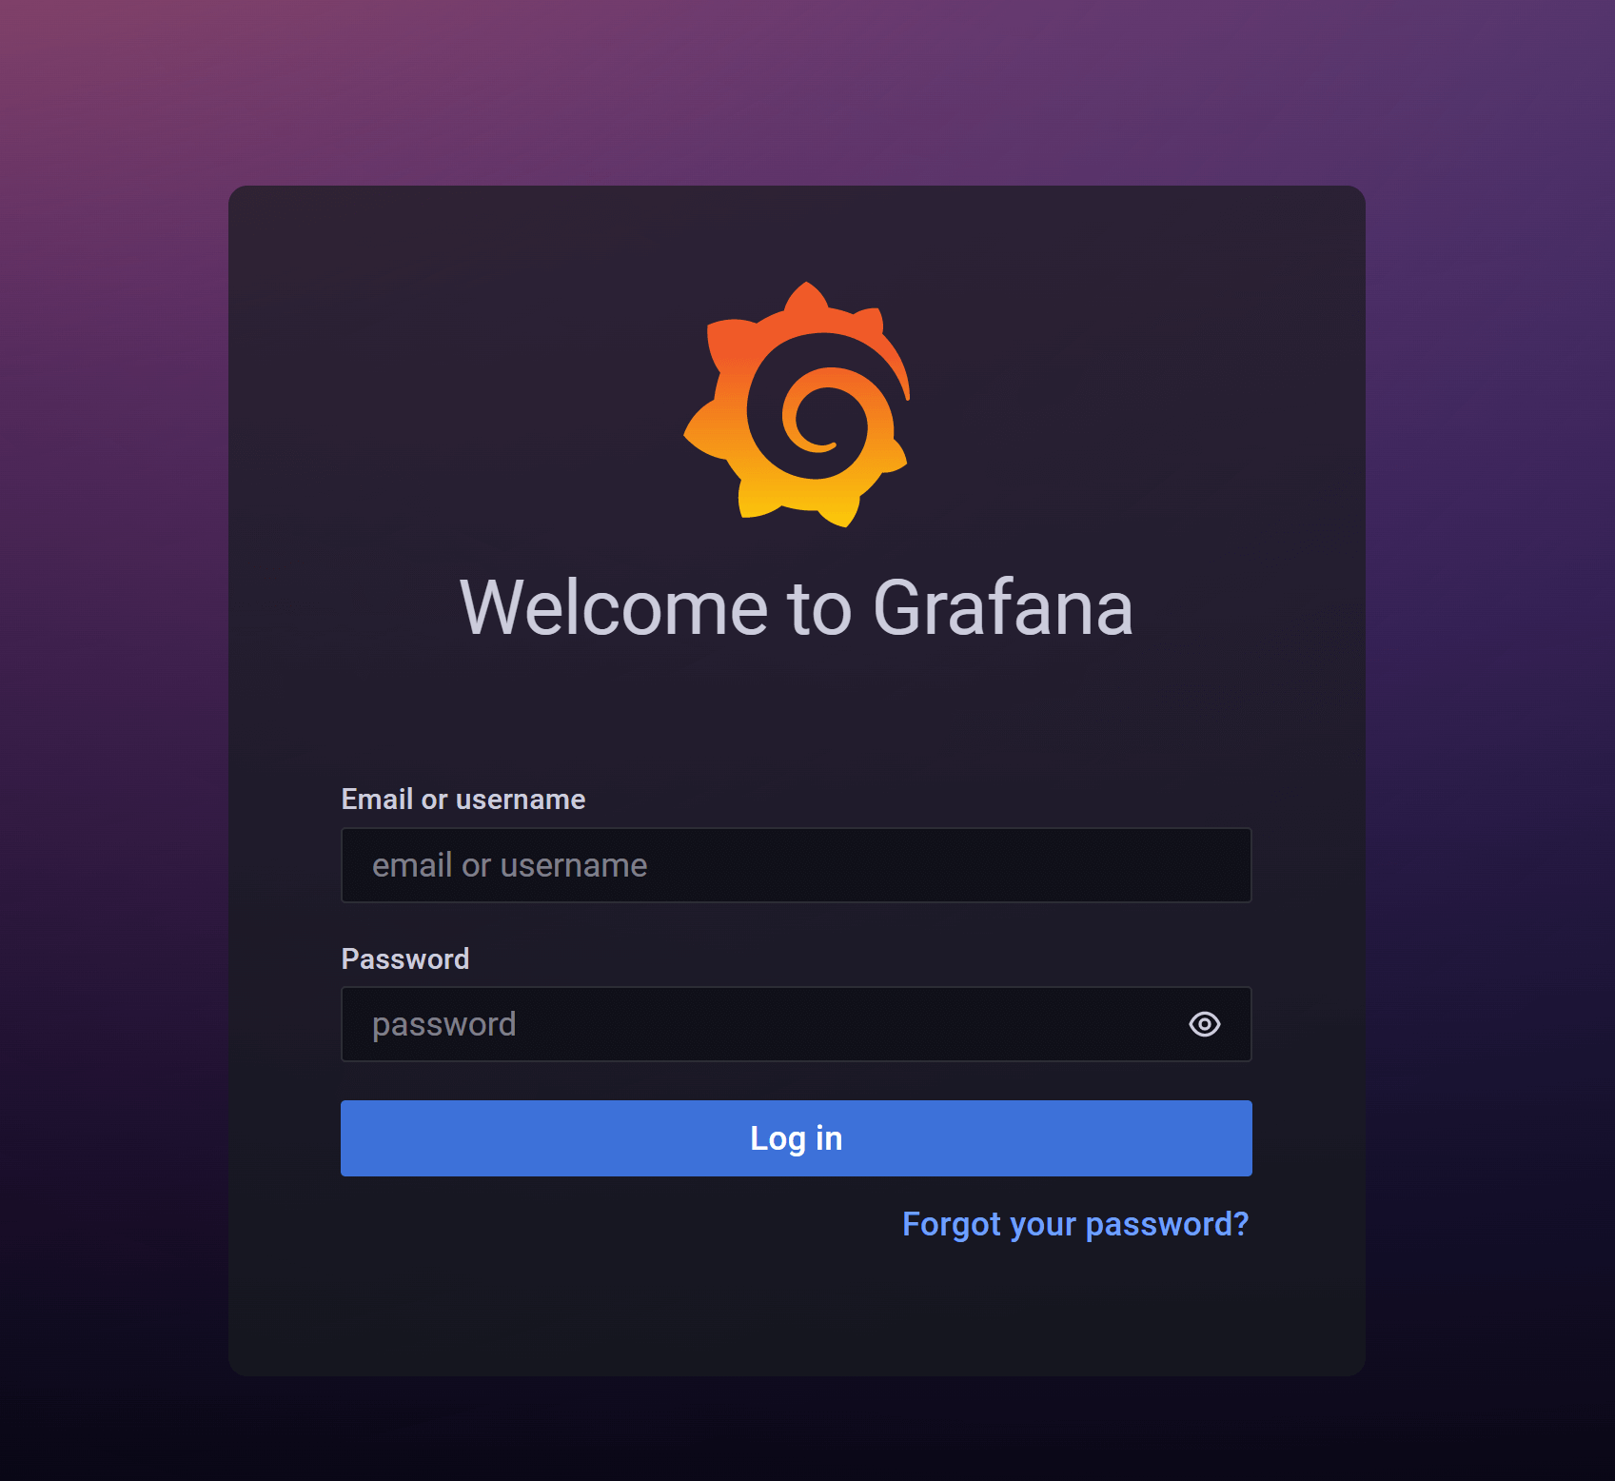Click the Grafana swirl logo
1615x1481 pixels.
[797, 405]
